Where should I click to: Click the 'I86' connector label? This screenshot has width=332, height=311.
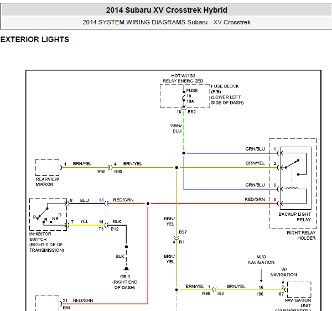click(260, 294)
